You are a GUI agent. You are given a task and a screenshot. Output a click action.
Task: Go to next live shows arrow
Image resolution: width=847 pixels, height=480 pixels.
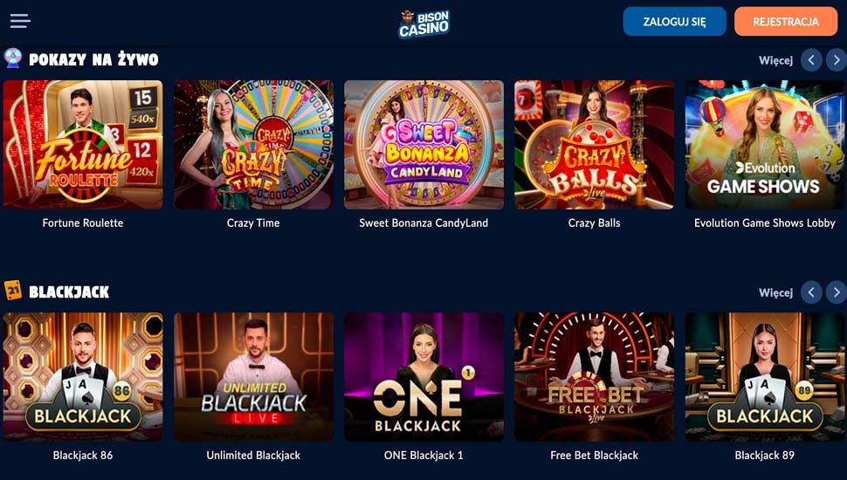(x=837, y=60)
